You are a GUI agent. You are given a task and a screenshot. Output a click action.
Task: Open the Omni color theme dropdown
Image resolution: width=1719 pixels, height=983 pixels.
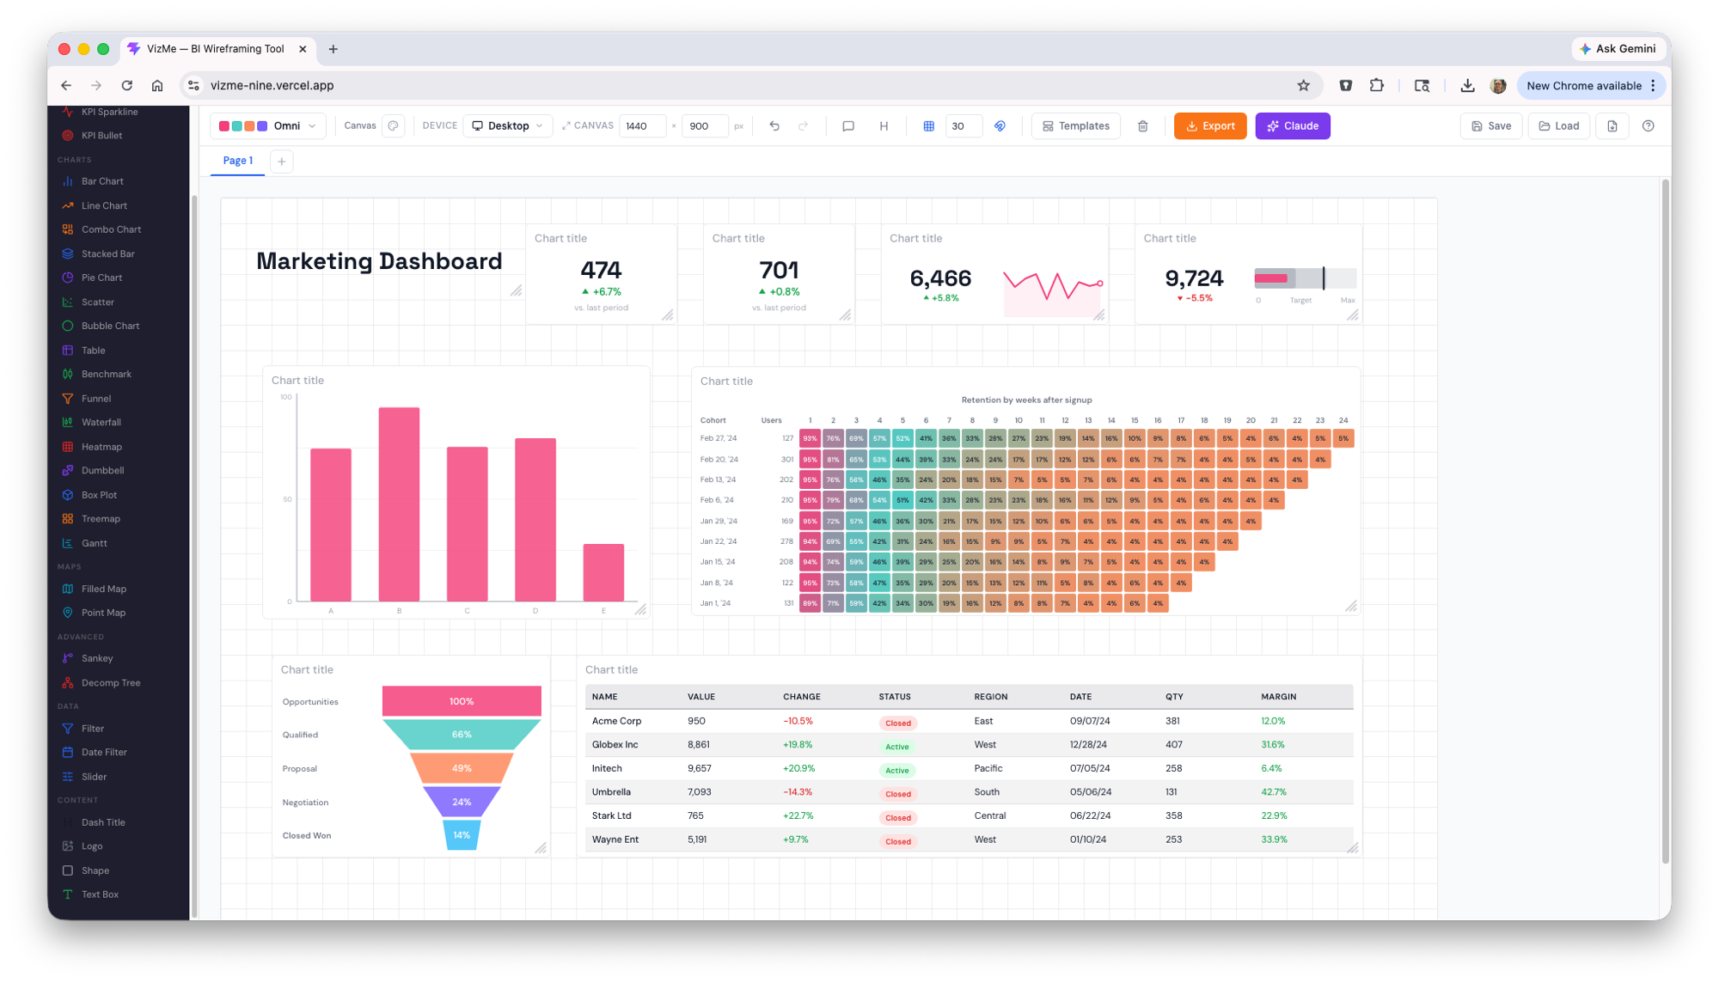point(268,126)
